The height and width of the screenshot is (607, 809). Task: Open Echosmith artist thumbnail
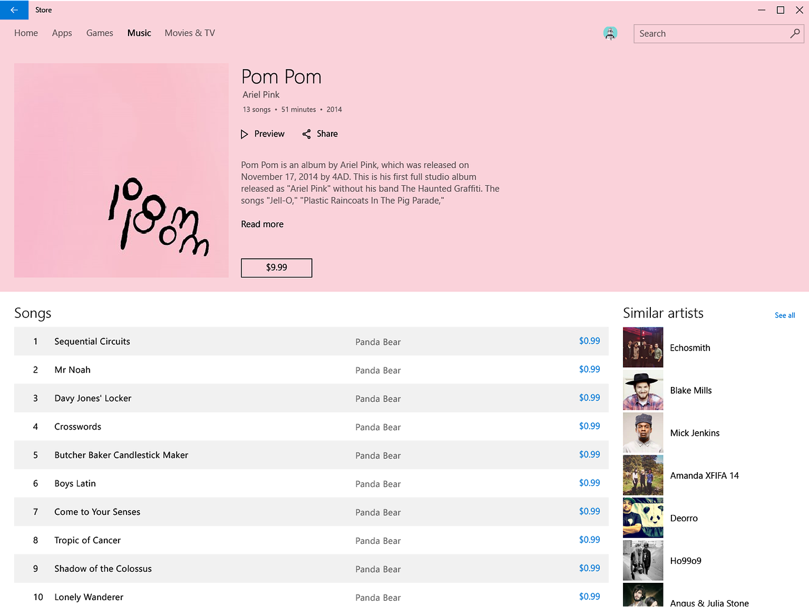point(643,347)
